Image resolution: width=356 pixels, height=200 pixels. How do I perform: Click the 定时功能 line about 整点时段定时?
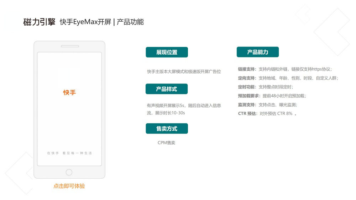(266, 87)
